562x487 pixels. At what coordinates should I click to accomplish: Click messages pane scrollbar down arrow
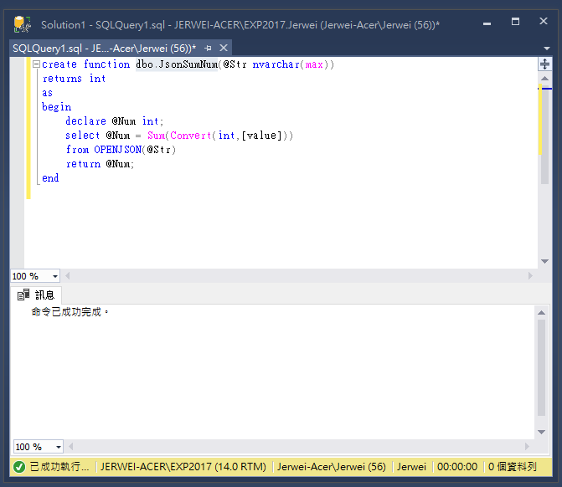tap(542, 432)
